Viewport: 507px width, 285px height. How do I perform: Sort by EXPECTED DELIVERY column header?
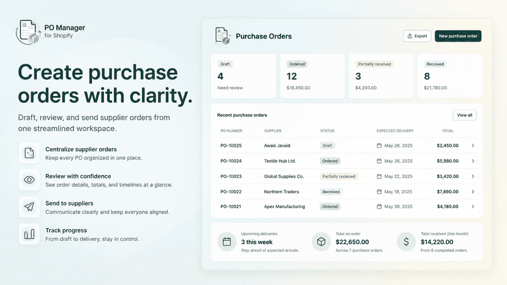tap(395, 131)
